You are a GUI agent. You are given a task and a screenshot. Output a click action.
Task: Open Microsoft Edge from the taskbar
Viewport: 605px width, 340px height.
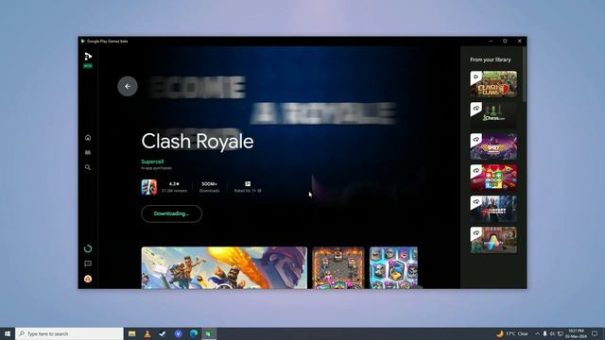pos(194,333)
